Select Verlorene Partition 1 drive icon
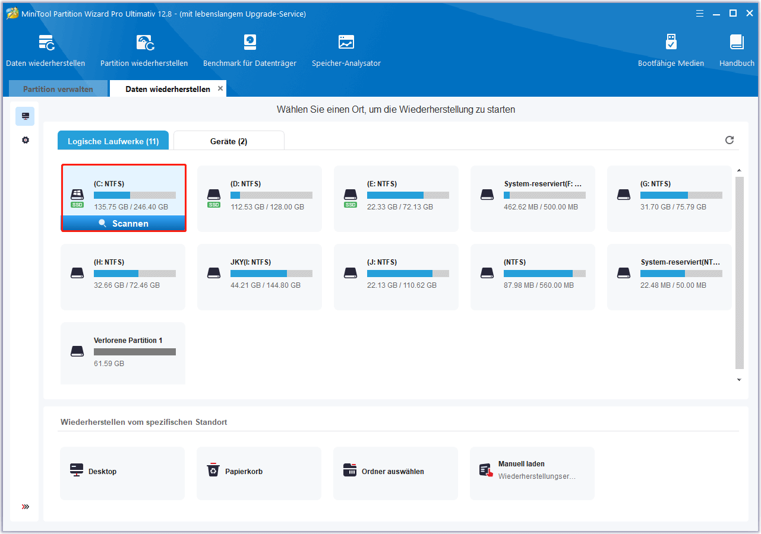Image resolution: width=761 pixels, height=534 pixels. 77,351
